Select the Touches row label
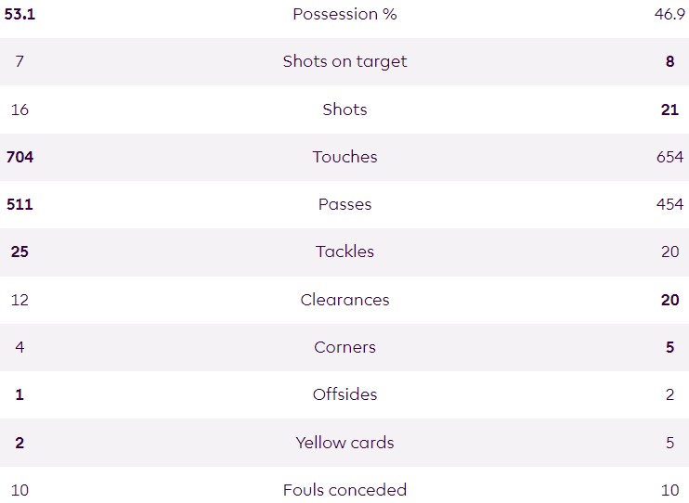The image size is (689, 503). pos(344,157)
